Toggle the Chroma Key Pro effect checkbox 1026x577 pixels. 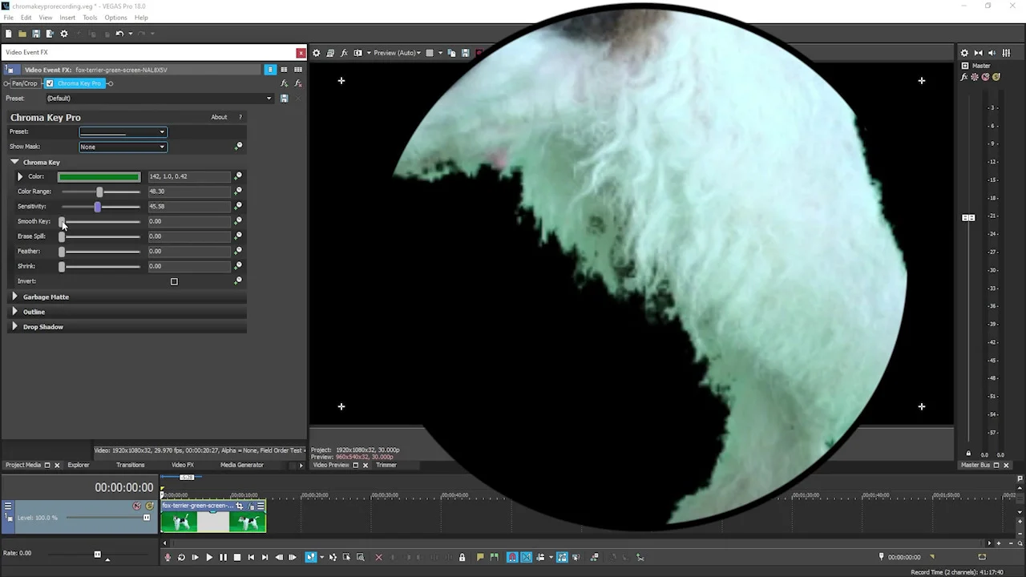tap(50, 83)
